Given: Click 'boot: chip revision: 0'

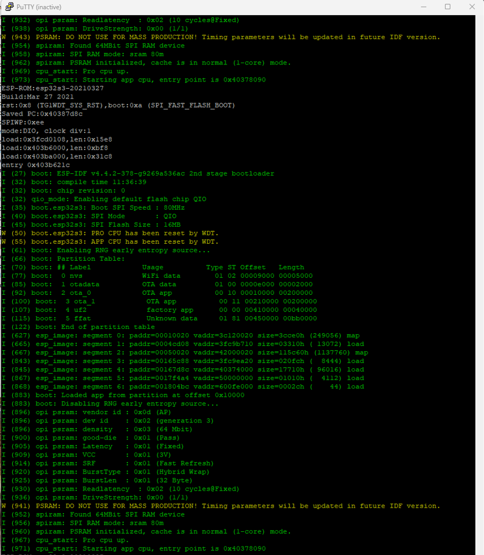Looking at the screenshot, I should point(78,190).
